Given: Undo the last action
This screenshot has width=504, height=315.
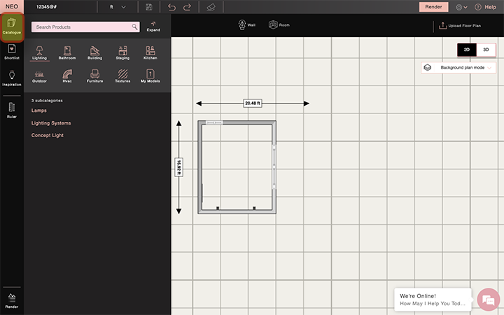Looking at the screenshot, I should pos(172,7).
